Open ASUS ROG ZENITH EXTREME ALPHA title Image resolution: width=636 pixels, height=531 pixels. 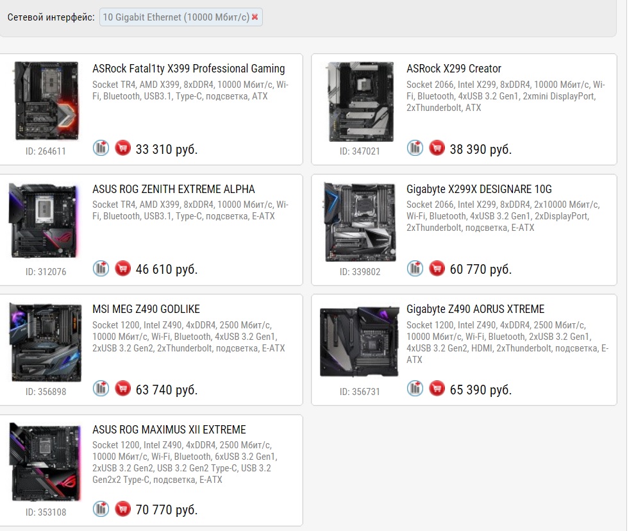(x=174, y=189)
